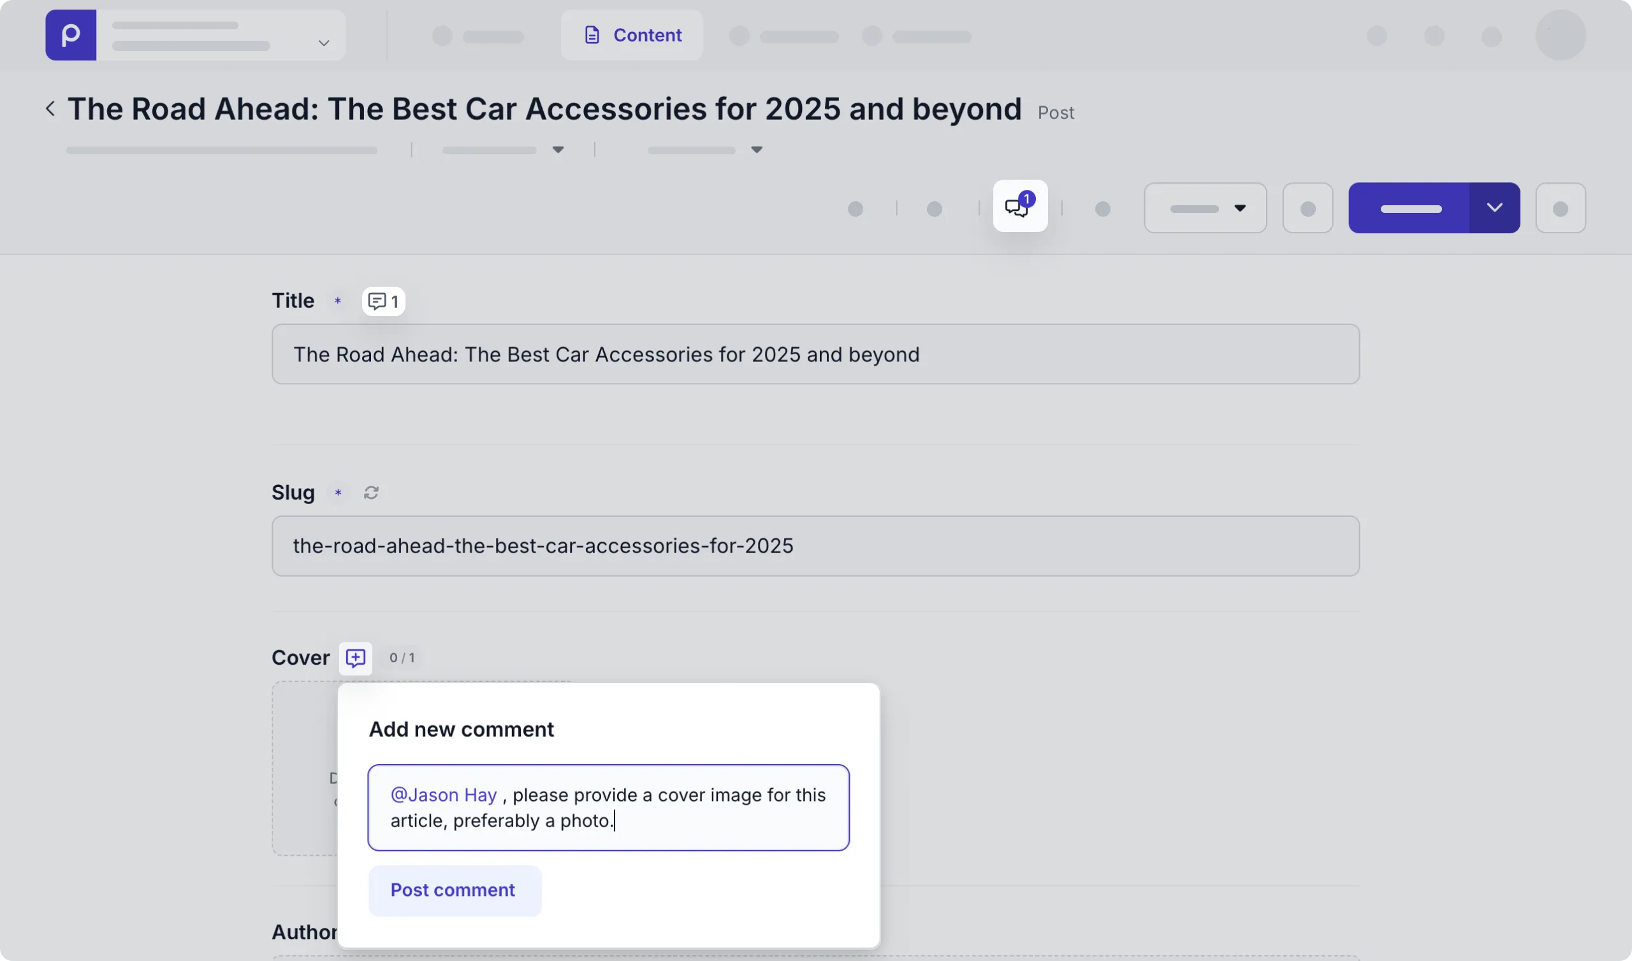
Task: Click the user avatar in top right
Action: [x=1560, y=35]
